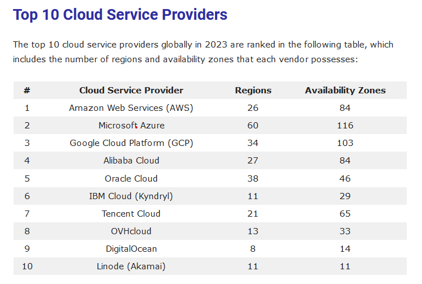Click rank number '8' in OVHcloud row
This screenshot has width=422, height=284.
(27, 231)
